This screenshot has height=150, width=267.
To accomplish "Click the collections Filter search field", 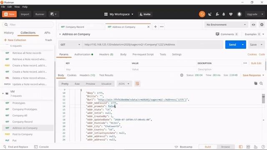I will (28, 25).
